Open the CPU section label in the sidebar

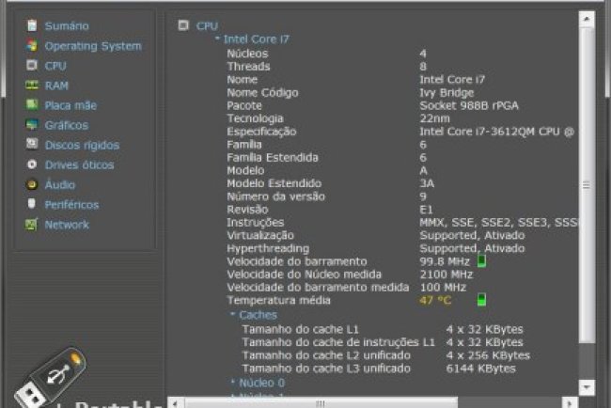point(55,66)
